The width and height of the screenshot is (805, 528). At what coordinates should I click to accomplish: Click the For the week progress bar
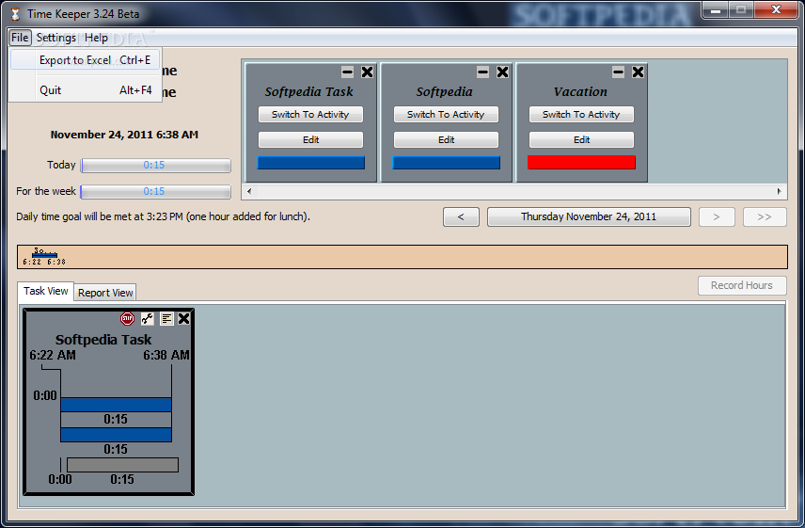tap(155, 192)
